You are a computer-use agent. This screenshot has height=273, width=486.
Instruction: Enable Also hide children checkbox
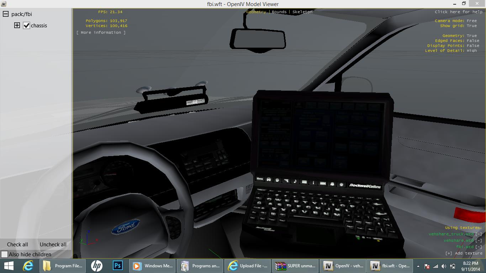coord(5,255)
